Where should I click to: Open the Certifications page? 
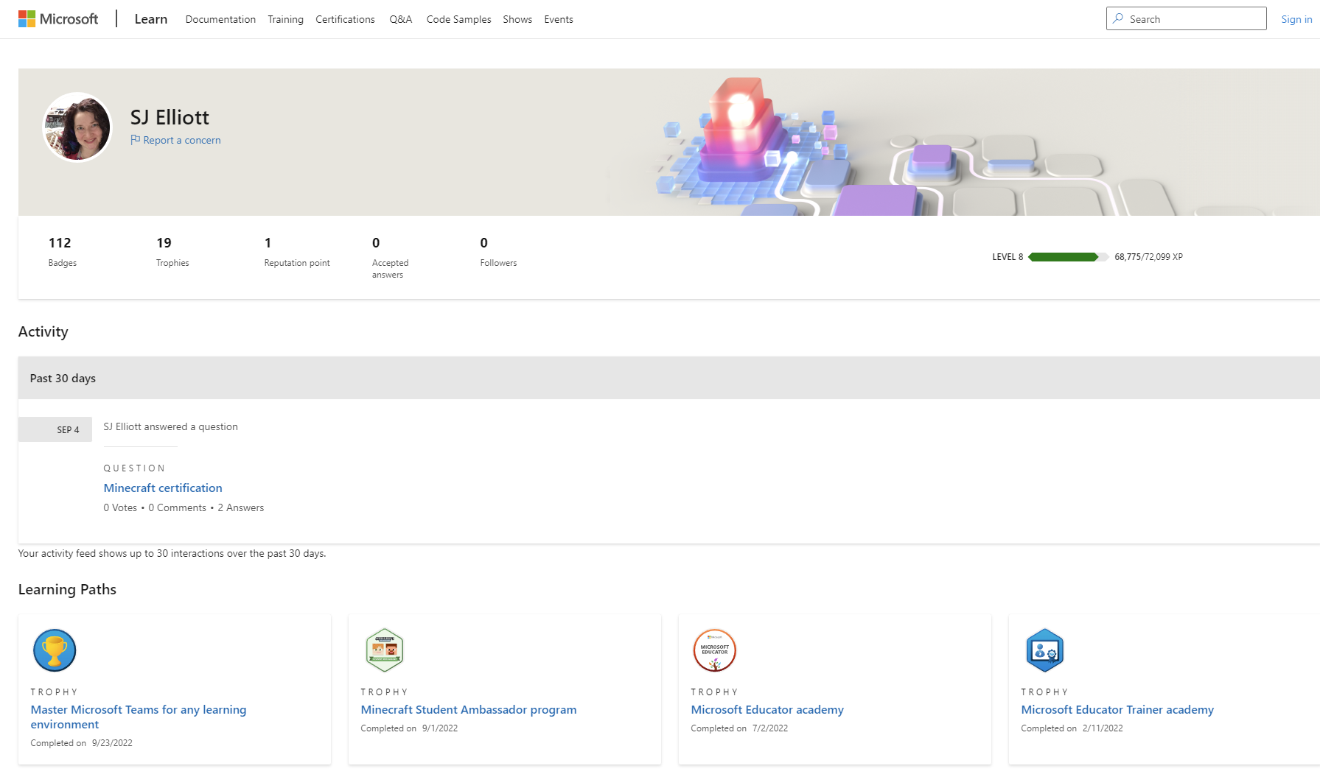[345, 19]
